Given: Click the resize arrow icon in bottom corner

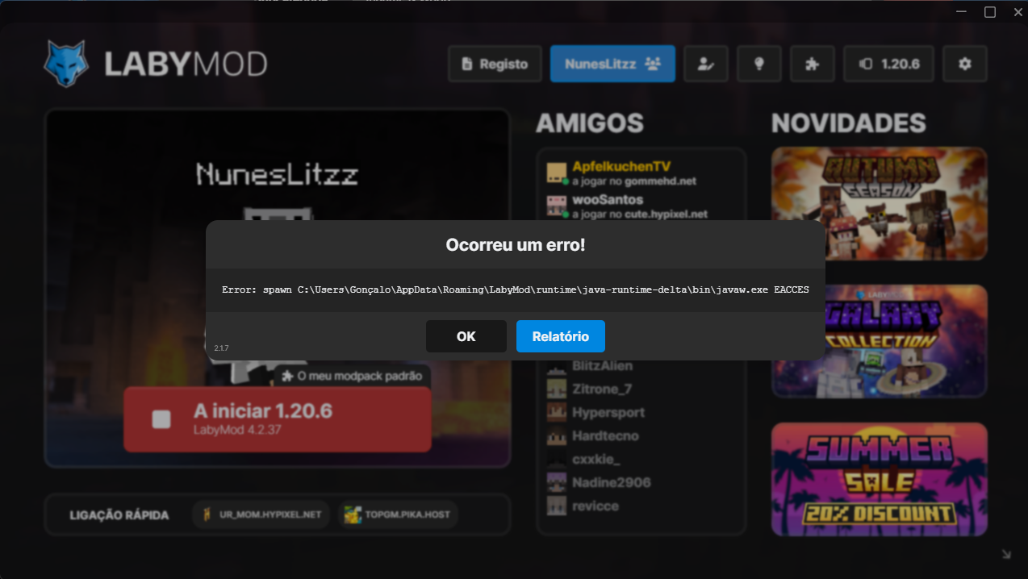Looking at the screenshot, I should point(1006,554).
